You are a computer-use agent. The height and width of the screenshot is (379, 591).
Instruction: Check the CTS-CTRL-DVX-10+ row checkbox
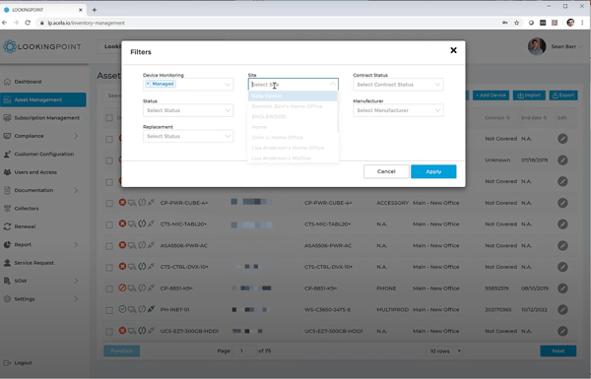pos(109,268)
